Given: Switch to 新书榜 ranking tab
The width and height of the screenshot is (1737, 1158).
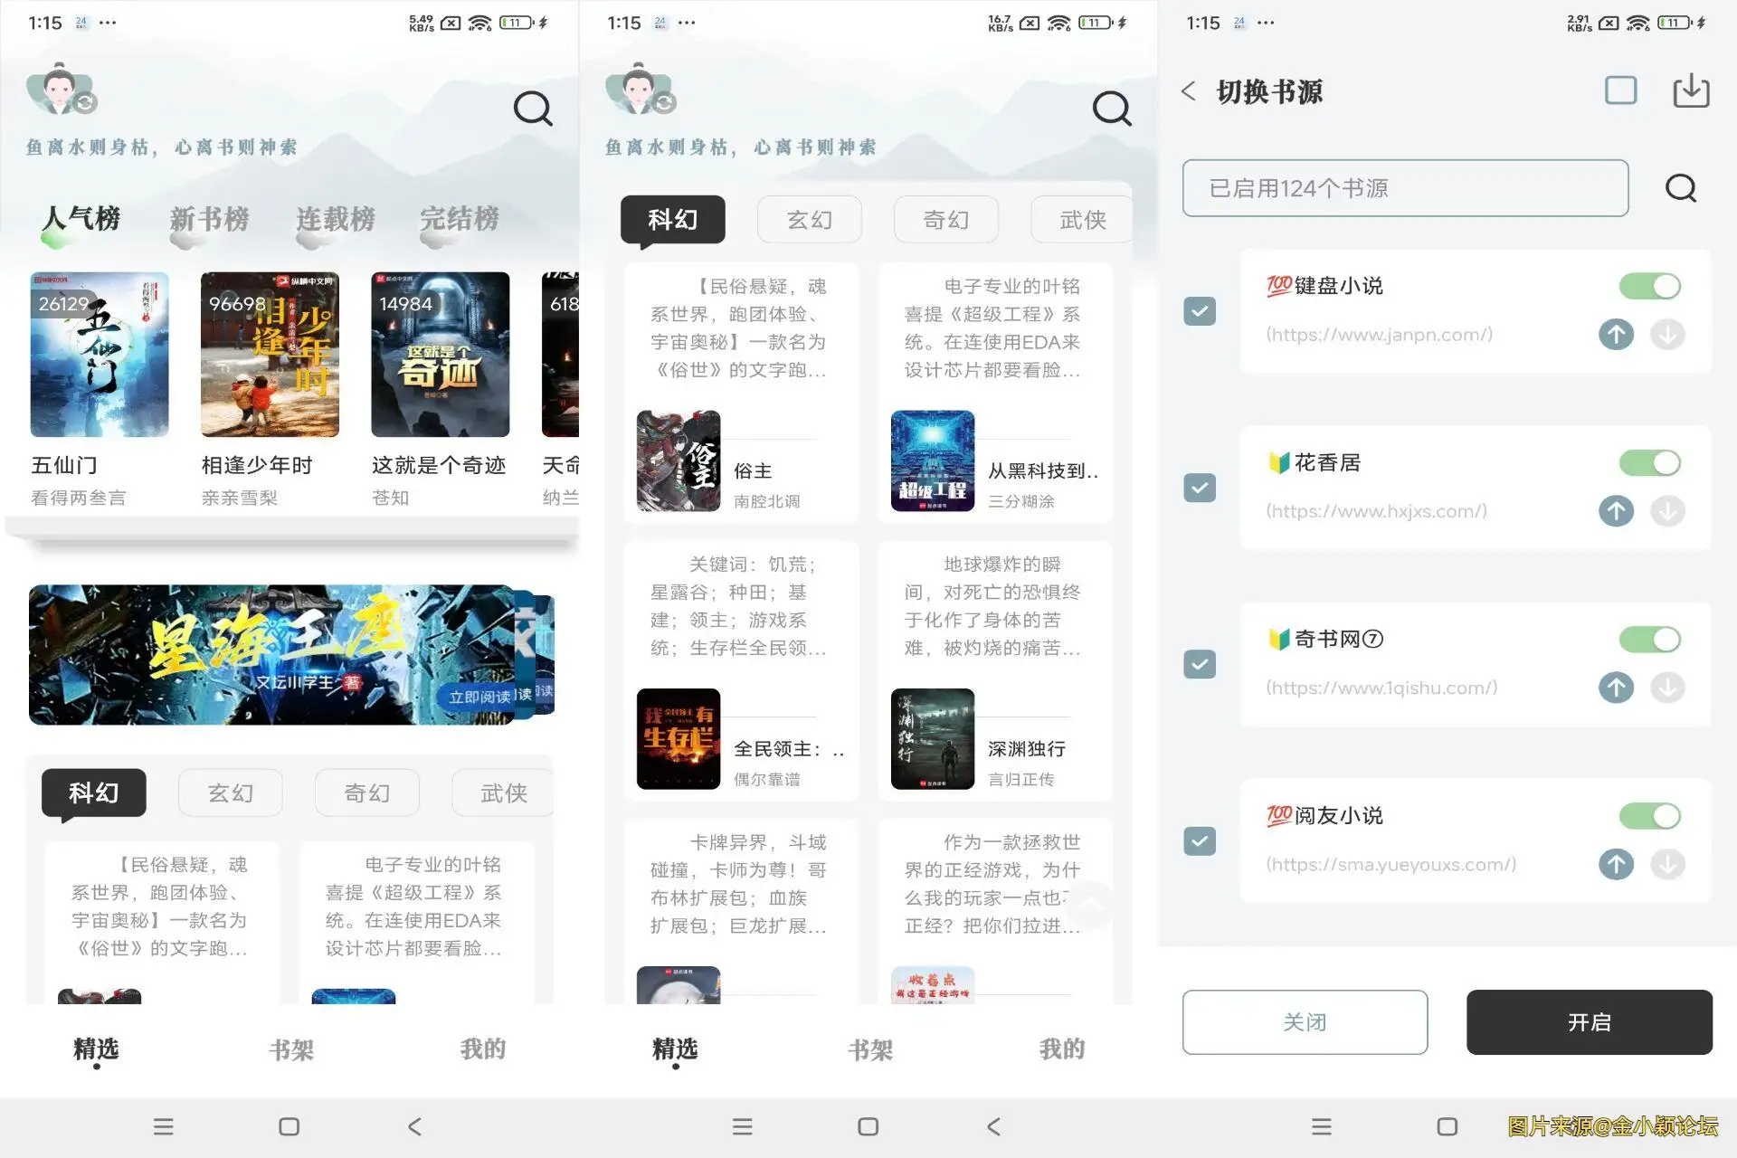Looking at the screenshot, I should [209, 219].
